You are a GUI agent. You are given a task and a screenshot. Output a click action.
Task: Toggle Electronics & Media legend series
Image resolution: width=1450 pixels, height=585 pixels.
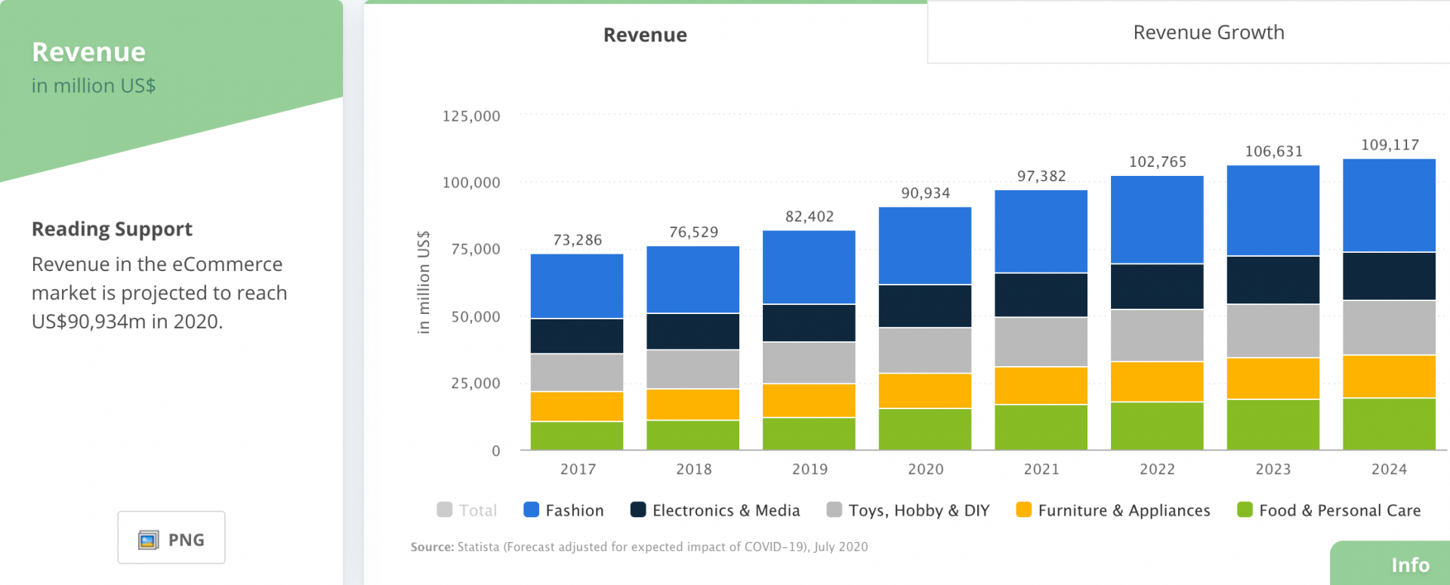[x=715, y=510]
